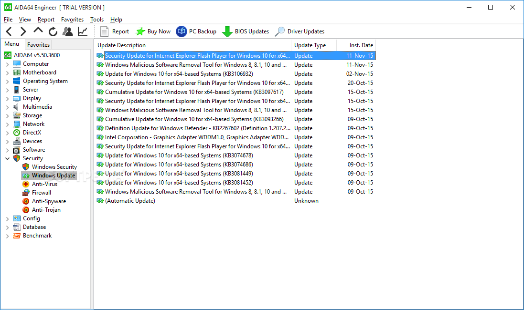Sort by Update Description column header
Screen dimensions: 524x310
point(193,45)
